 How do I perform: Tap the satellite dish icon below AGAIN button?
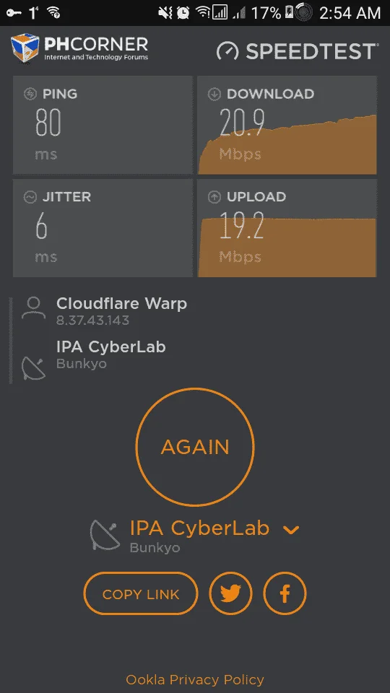105,535
